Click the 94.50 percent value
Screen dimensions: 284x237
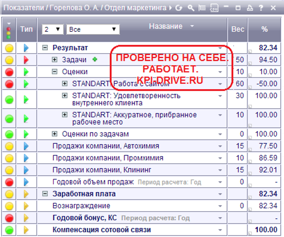268,60
